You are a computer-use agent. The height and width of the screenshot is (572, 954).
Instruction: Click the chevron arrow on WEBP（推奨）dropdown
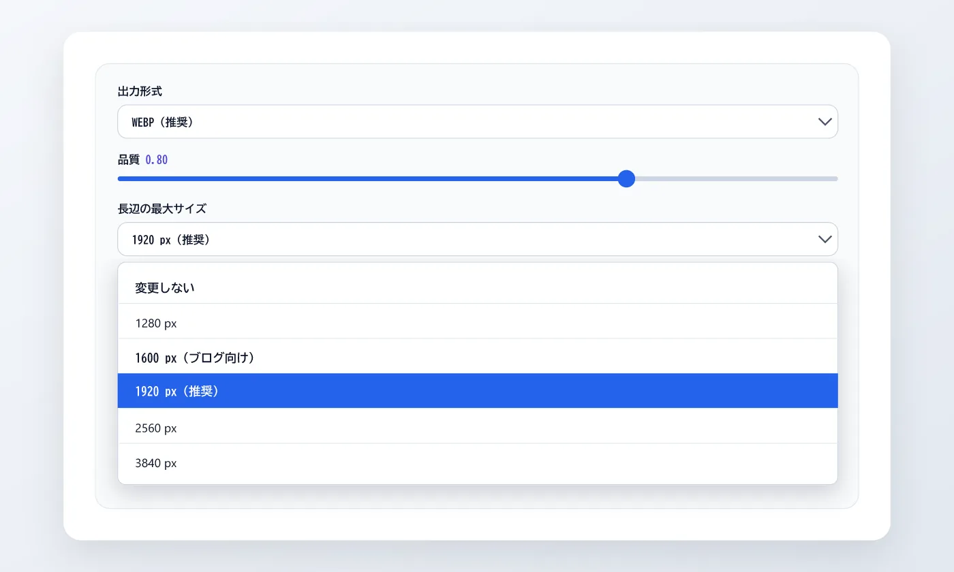click(825, 122)
